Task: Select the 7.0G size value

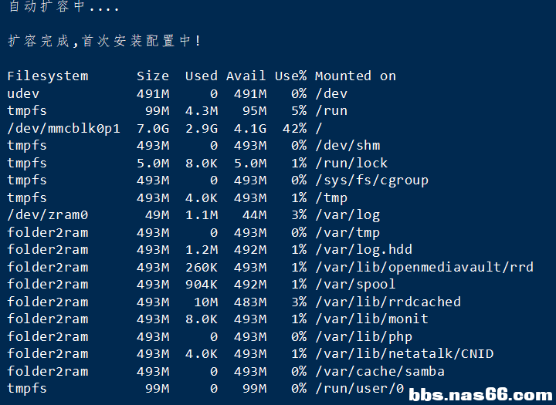Action: coord(153,128)
